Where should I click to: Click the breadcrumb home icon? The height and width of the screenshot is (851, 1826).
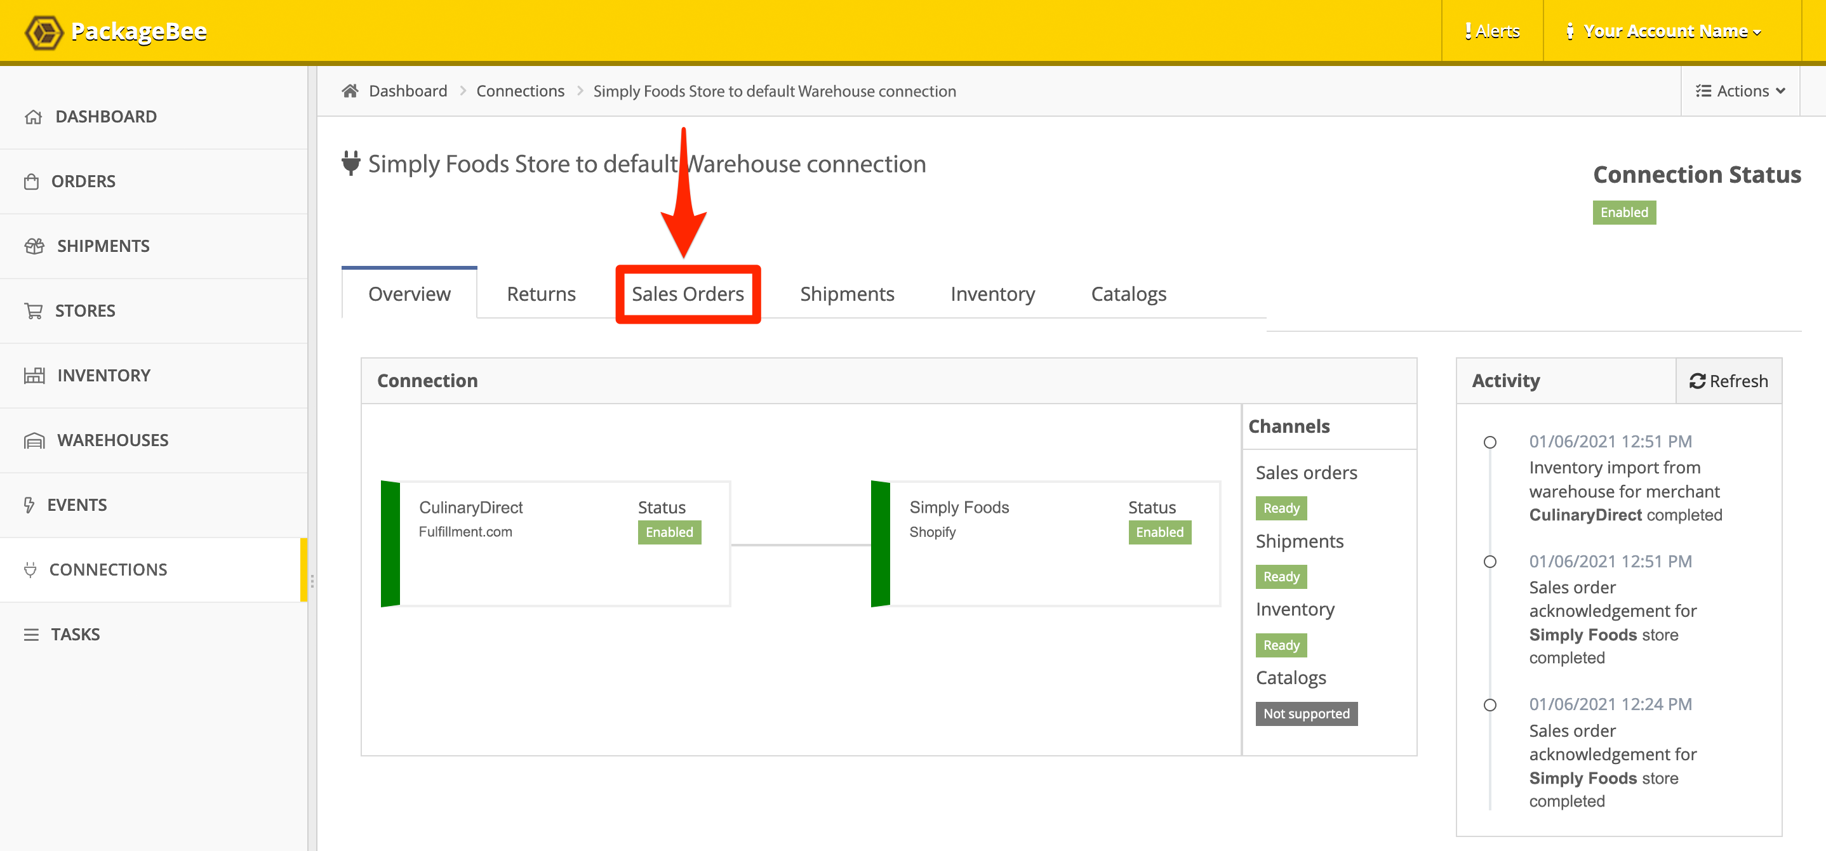pos(350,91)
